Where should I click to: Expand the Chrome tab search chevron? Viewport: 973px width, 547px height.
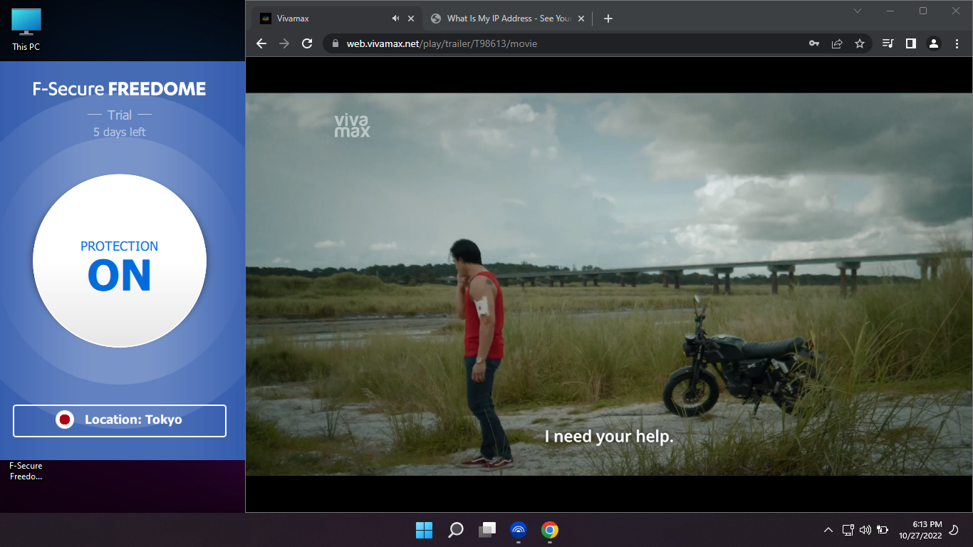(x=858, y=11)
